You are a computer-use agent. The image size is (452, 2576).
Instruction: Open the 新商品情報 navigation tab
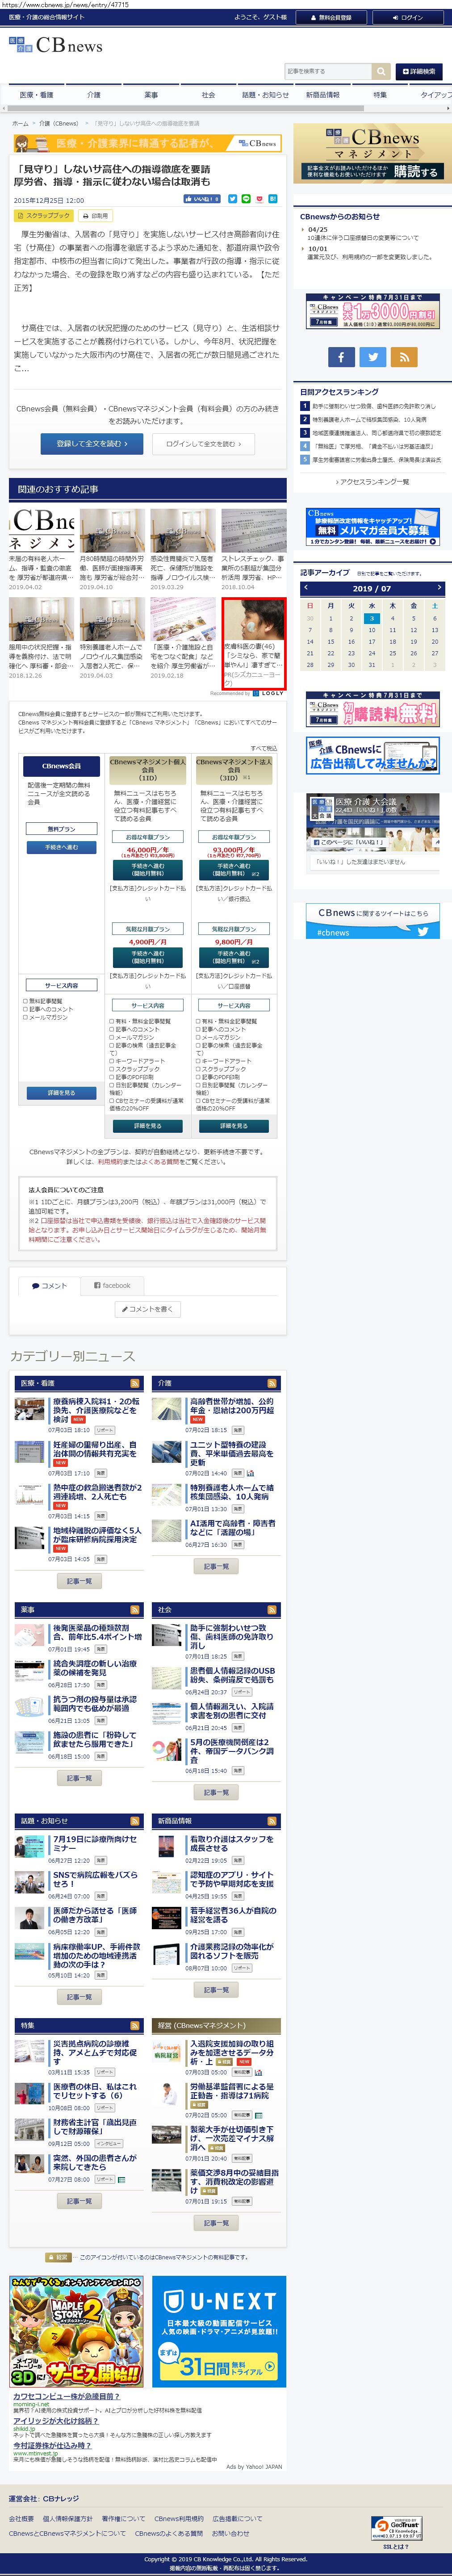[322, 95]
